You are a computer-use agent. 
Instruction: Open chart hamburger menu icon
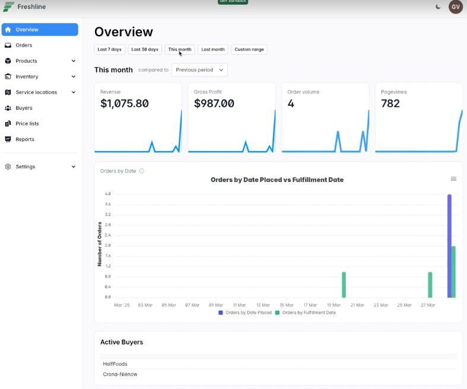[x=453, y=178]
